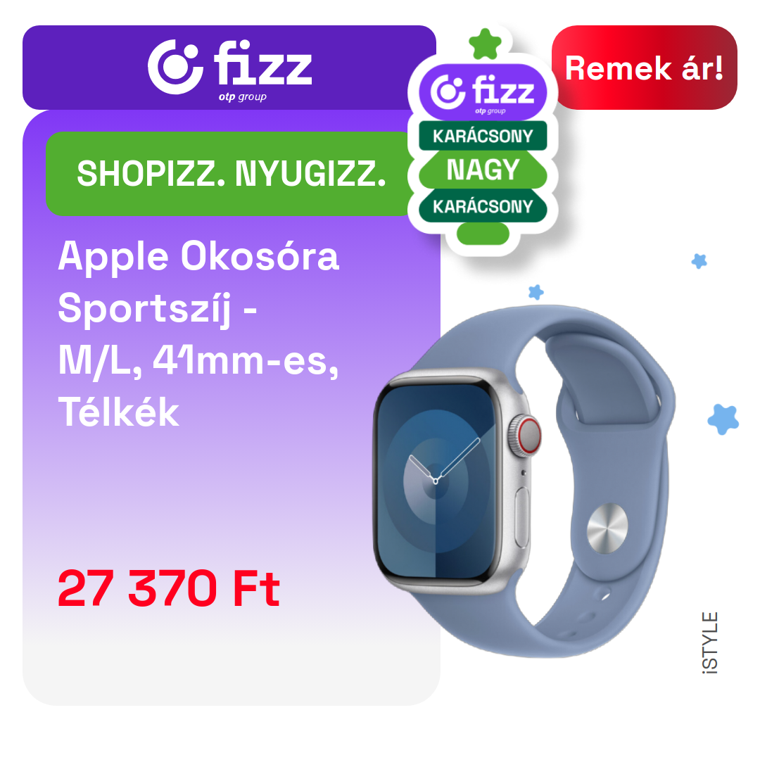Click the silver pin on the band

pos(607,528)
